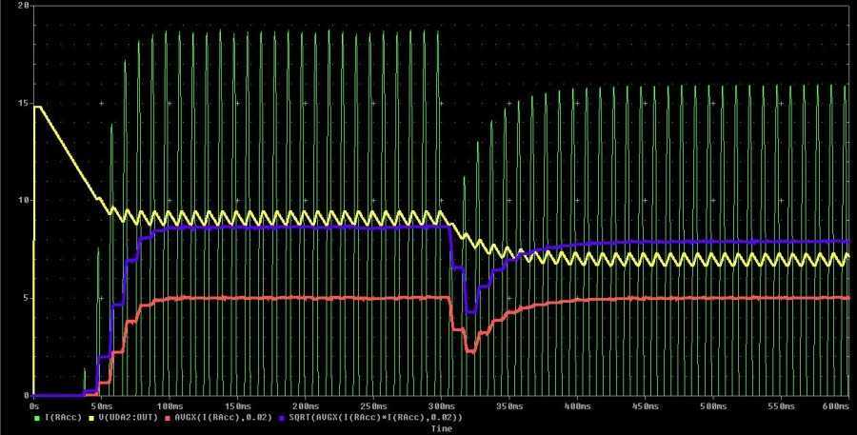This screenshot has width=857, height=435.
Task: Click the 0s origin label on time axis
Action: 35,405
